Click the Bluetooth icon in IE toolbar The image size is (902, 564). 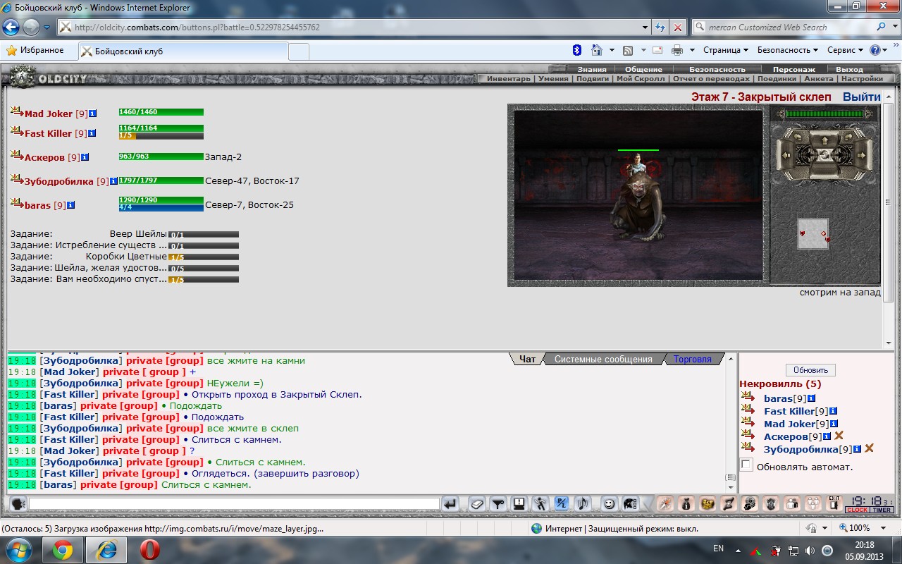576,50
